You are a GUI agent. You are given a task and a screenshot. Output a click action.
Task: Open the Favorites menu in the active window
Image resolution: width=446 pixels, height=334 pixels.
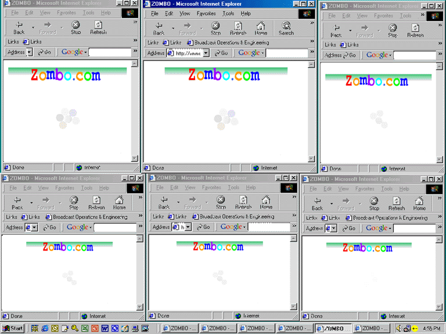click(206, 14)
